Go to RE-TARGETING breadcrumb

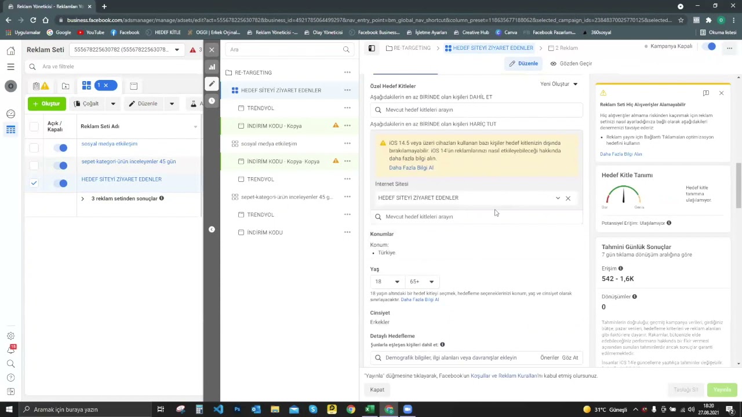point(408,48)
